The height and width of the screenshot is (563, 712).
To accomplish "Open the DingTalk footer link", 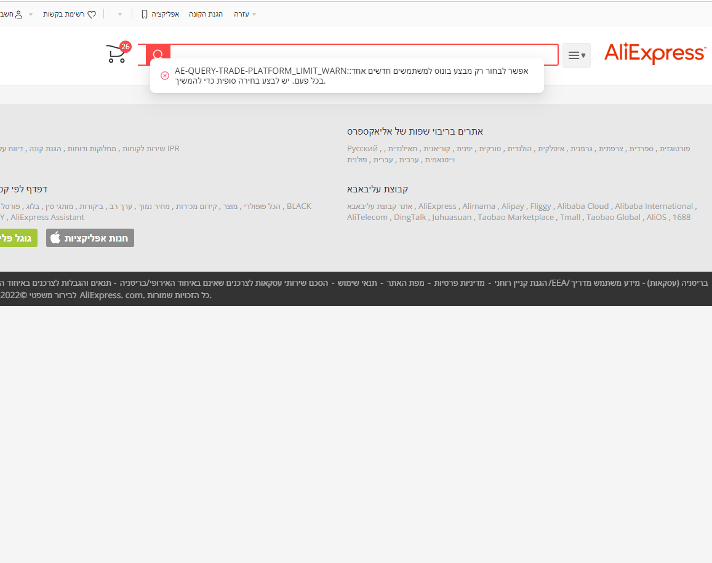I will 410,218.
